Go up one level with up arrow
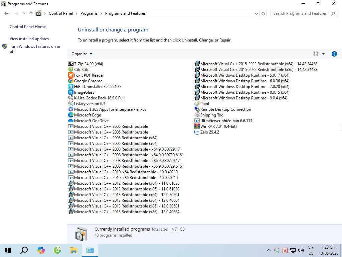 (x=31, y=13)
